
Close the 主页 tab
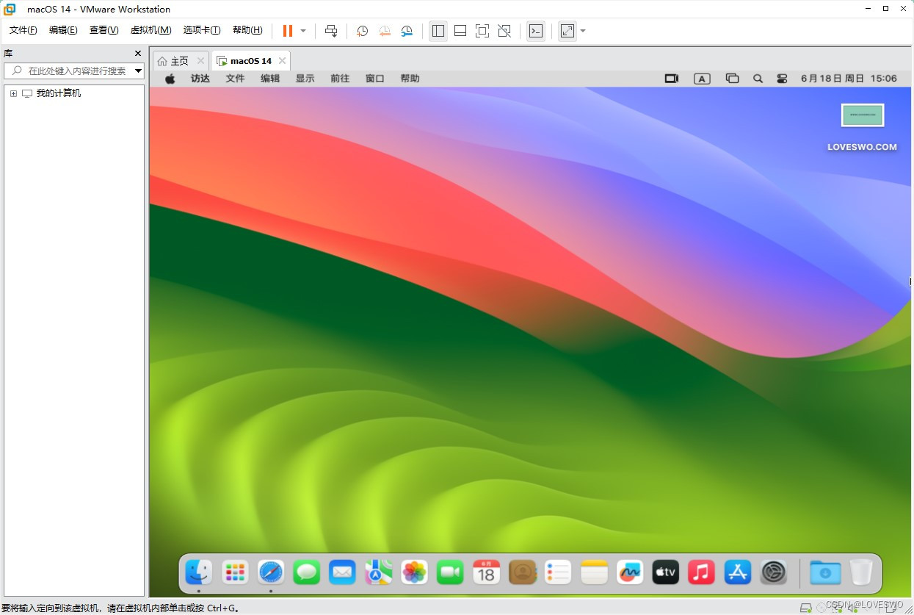click(200, 61)
